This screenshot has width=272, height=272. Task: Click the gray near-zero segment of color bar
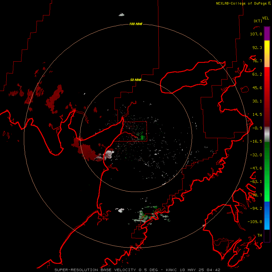[x=267, y=134]
